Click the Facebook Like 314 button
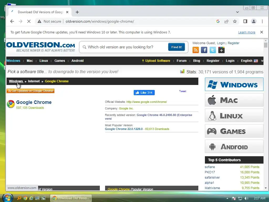 pos(144,93)
